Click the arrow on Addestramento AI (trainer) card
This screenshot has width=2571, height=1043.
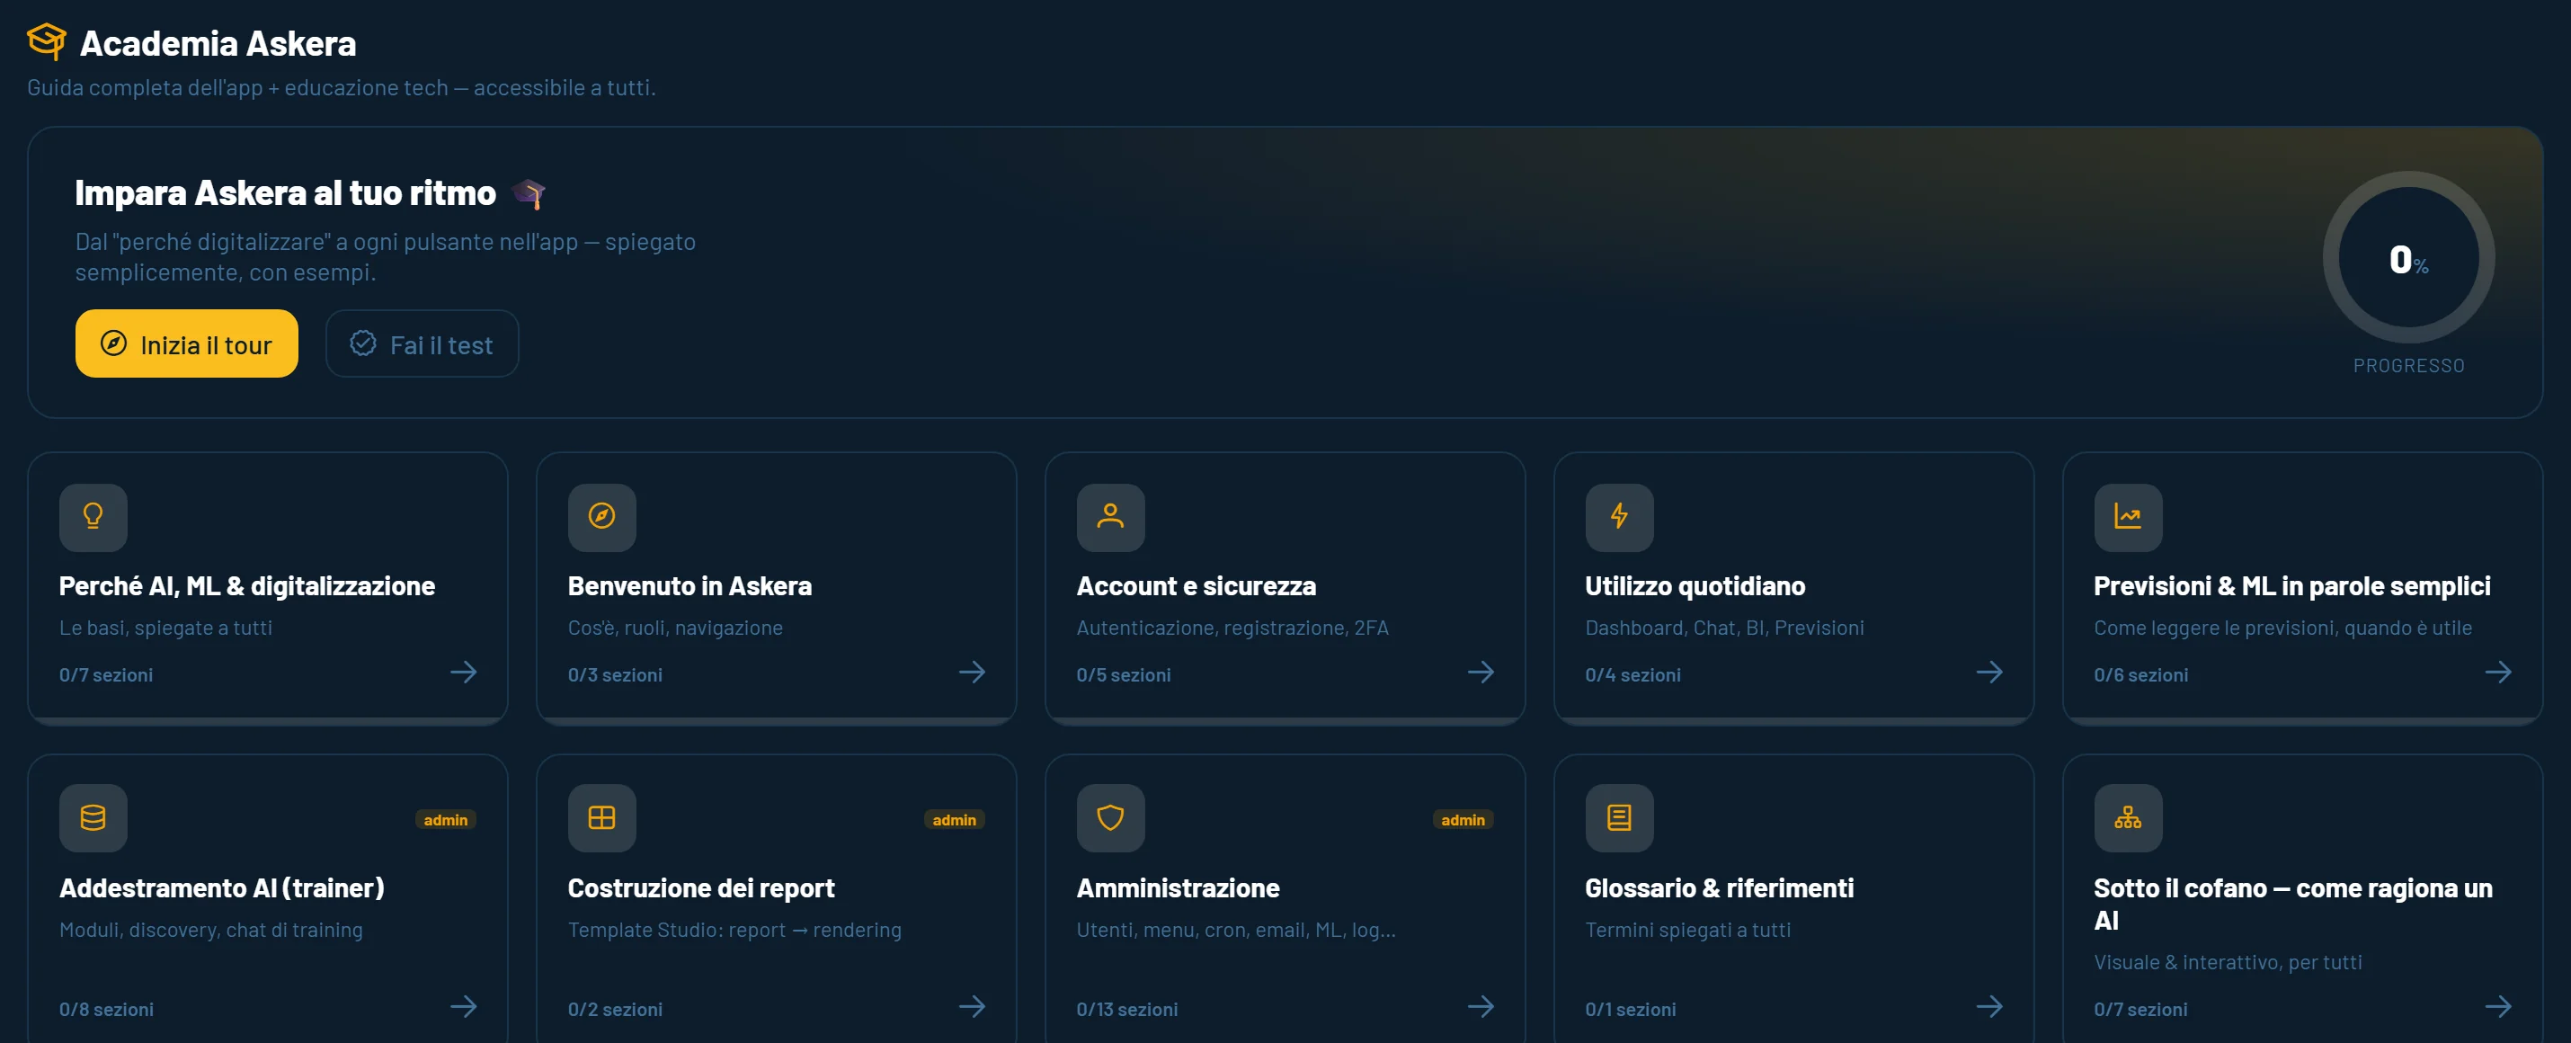click(x=463, y=1007)
